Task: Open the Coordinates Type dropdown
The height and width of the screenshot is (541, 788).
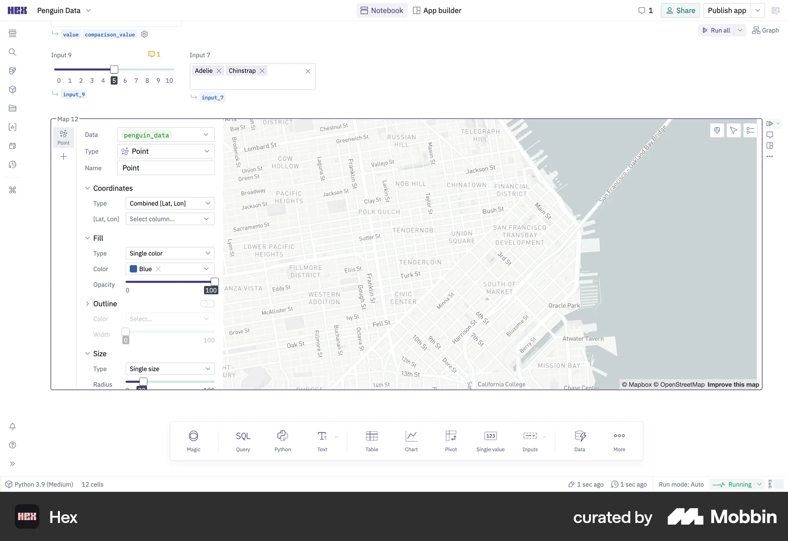Action: pos(170,203)
